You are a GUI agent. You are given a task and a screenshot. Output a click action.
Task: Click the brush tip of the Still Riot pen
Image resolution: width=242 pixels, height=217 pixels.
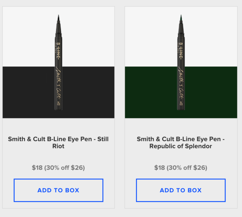tap(58, 18)
